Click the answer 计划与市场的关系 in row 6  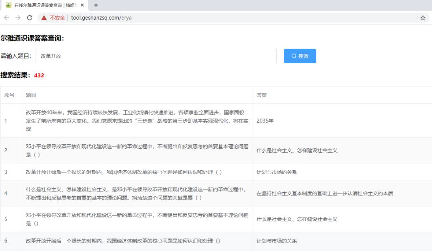coord(276,241)
